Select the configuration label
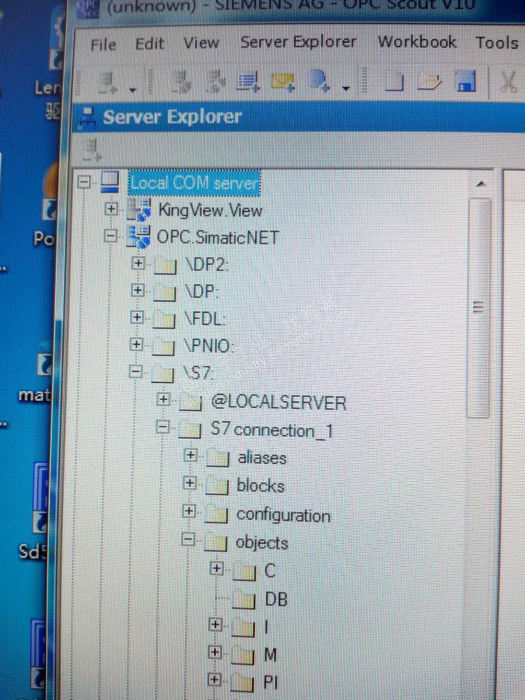525x700 pixels. (x=283, y=515)
